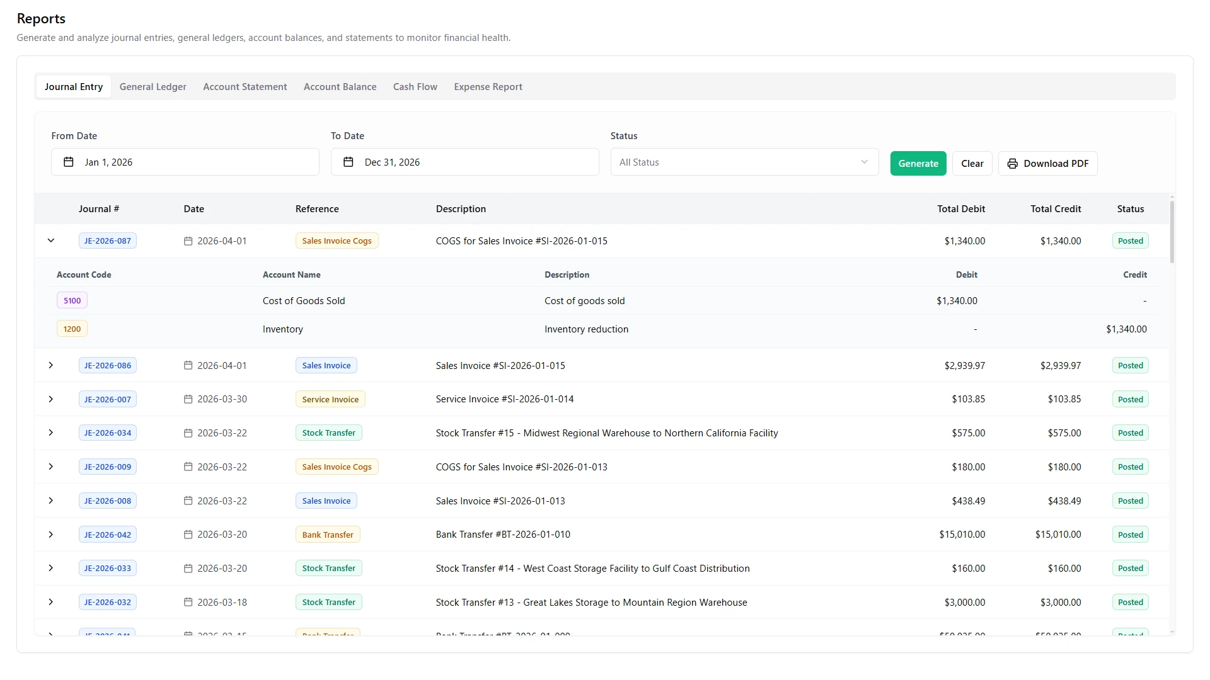The width and height of the screenshot is (1210, 680).
Task: Click calendar icon in JE-2026-033 row
Action: 188,569
